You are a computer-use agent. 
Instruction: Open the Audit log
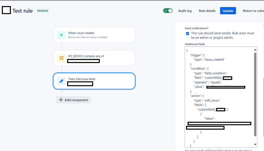click(185, 11)
